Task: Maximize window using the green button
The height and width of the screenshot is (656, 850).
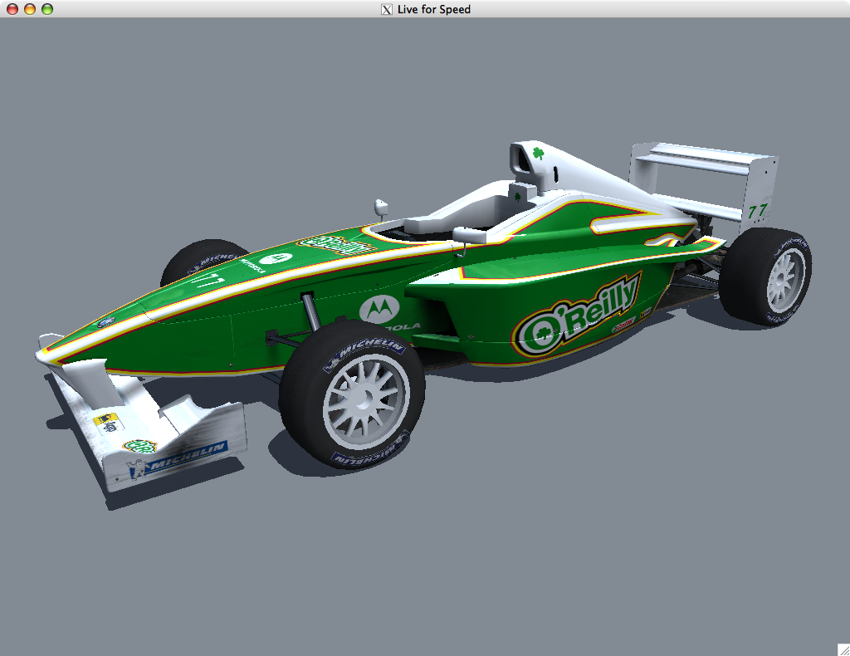Action: (x=47, y=9)
